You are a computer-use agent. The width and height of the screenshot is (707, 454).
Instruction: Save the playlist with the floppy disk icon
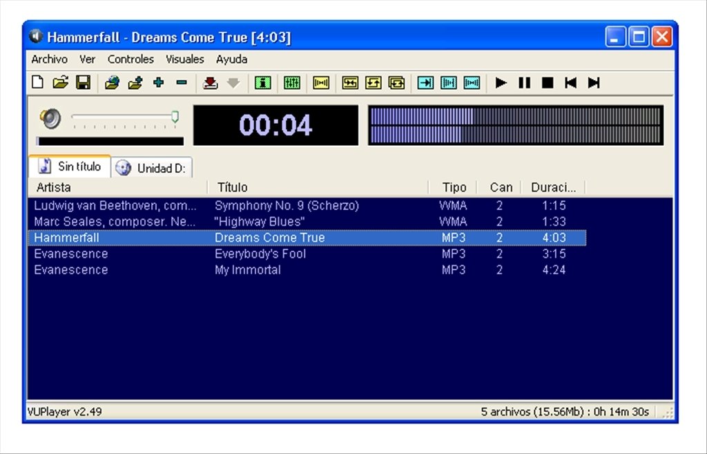click(x=84, y=83)
